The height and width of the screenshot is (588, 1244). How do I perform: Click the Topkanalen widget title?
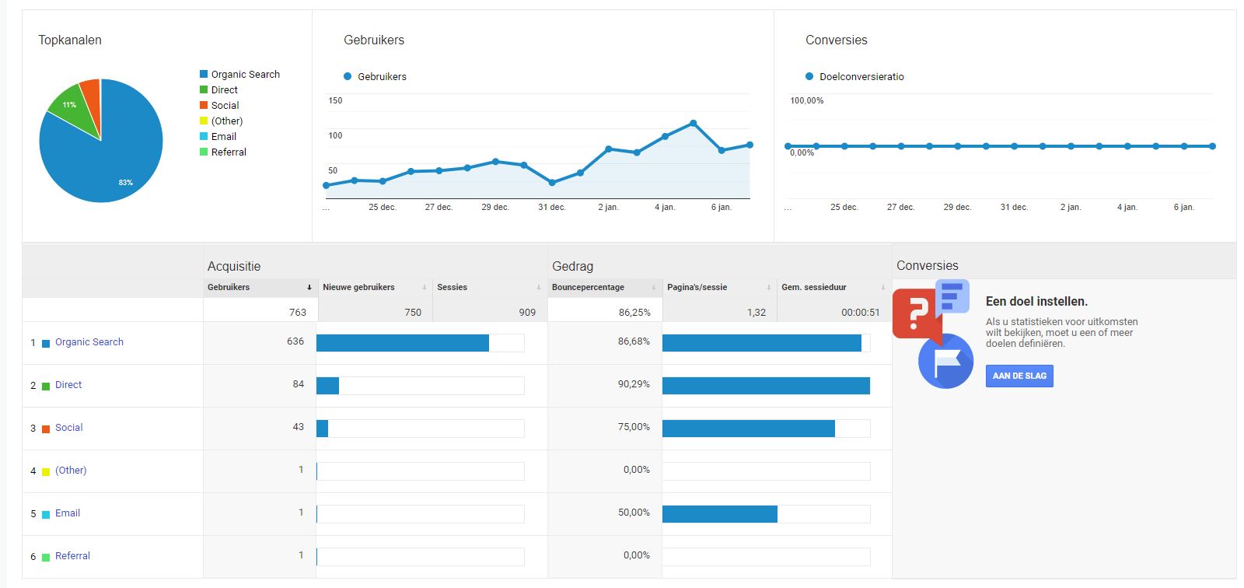[70, 40]
